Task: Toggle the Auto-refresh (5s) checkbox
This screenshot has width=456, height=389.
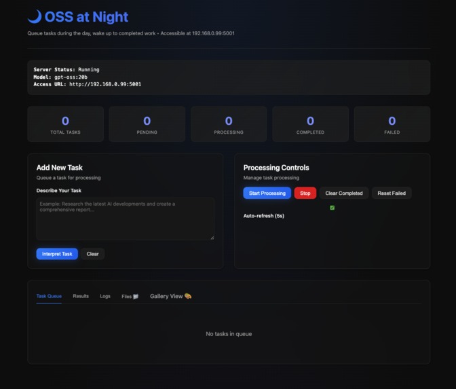Action: coord(332,208)
